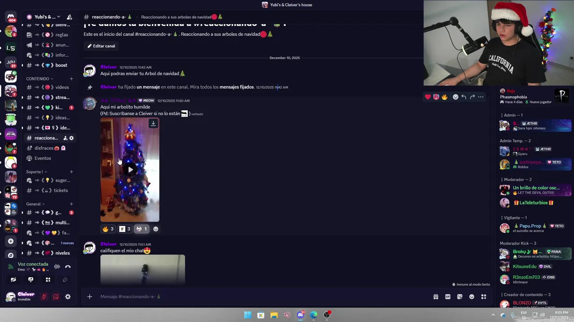Open sticker picker in message bar
The height and width of the screenshot is (322, 574).
460,297
